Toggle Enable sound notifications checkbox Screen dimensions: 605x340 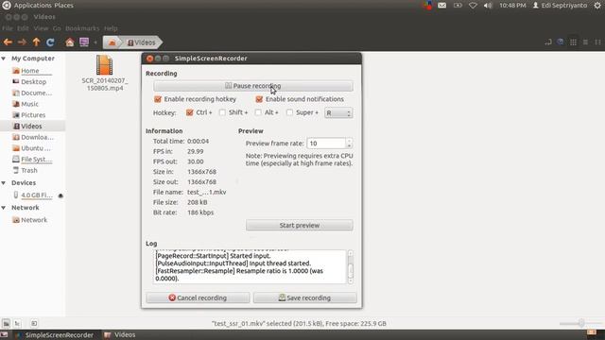pyautogui.click(x=259, y=99)
